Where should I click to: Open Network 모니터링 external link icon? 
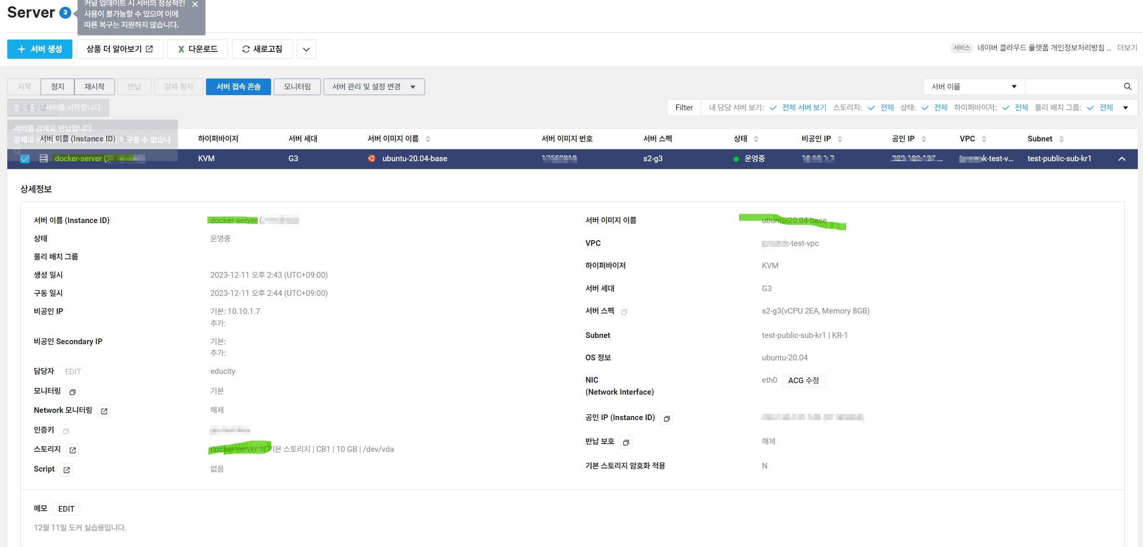pyautogui.click(x=104, y=411)
